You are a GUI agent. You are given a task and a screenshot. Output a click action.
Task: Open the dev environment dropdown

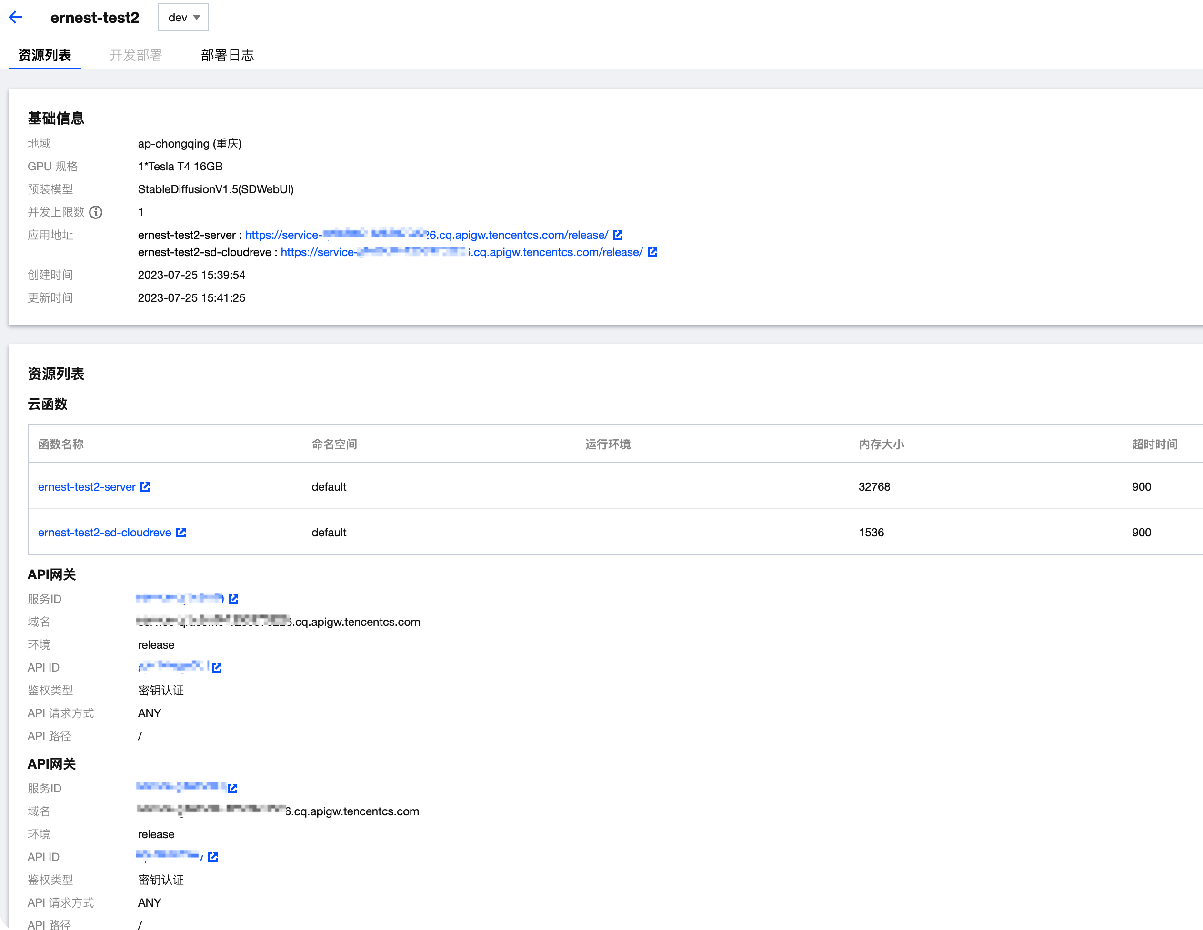point(183,17)
